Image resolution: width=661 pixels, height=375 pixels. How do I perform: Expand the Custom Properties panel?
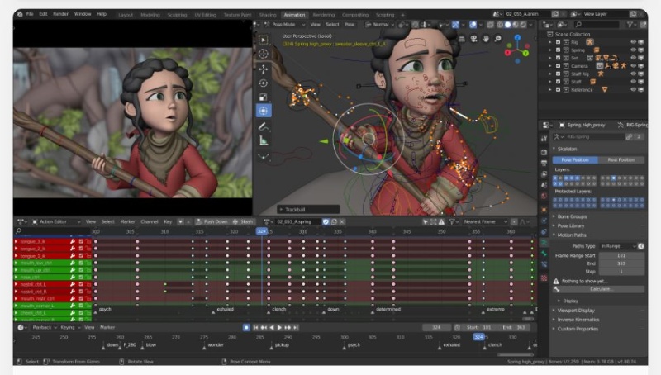(577, 329)
